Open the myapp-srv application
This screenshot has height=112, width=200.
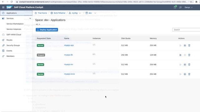(68, 64)
